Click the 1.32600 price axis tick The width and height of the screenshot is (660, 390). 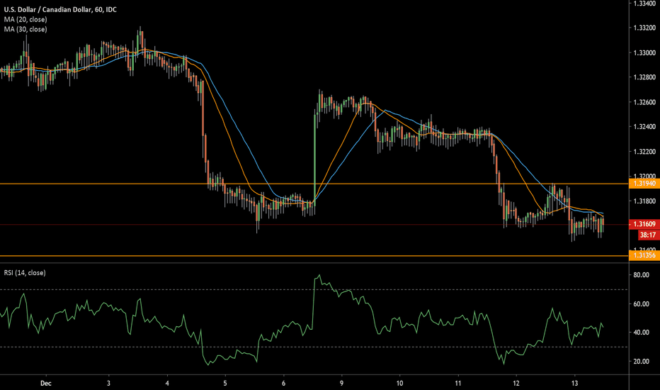coord(644,102)
